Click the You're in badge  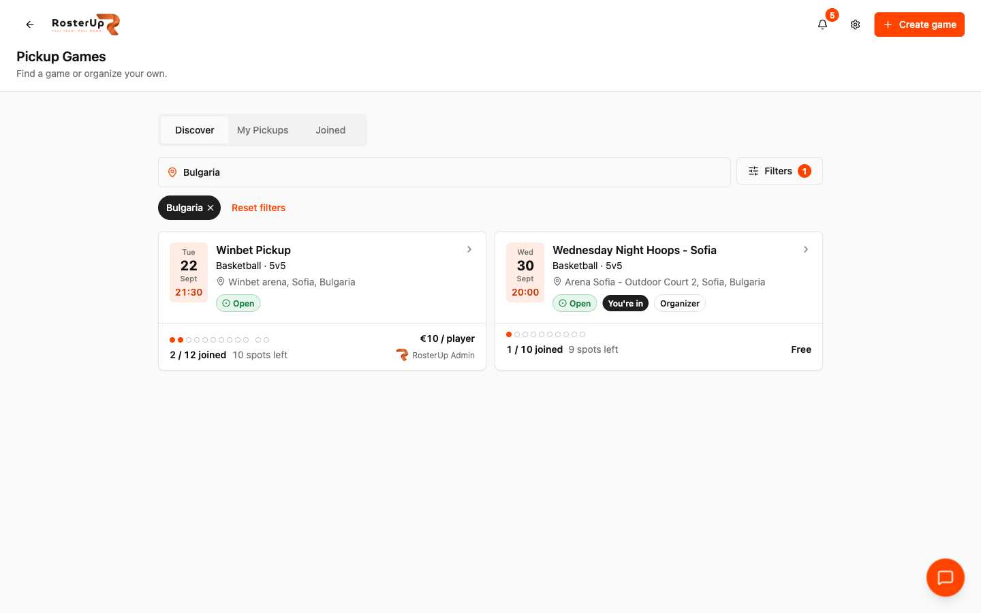[x=625, y=303]
